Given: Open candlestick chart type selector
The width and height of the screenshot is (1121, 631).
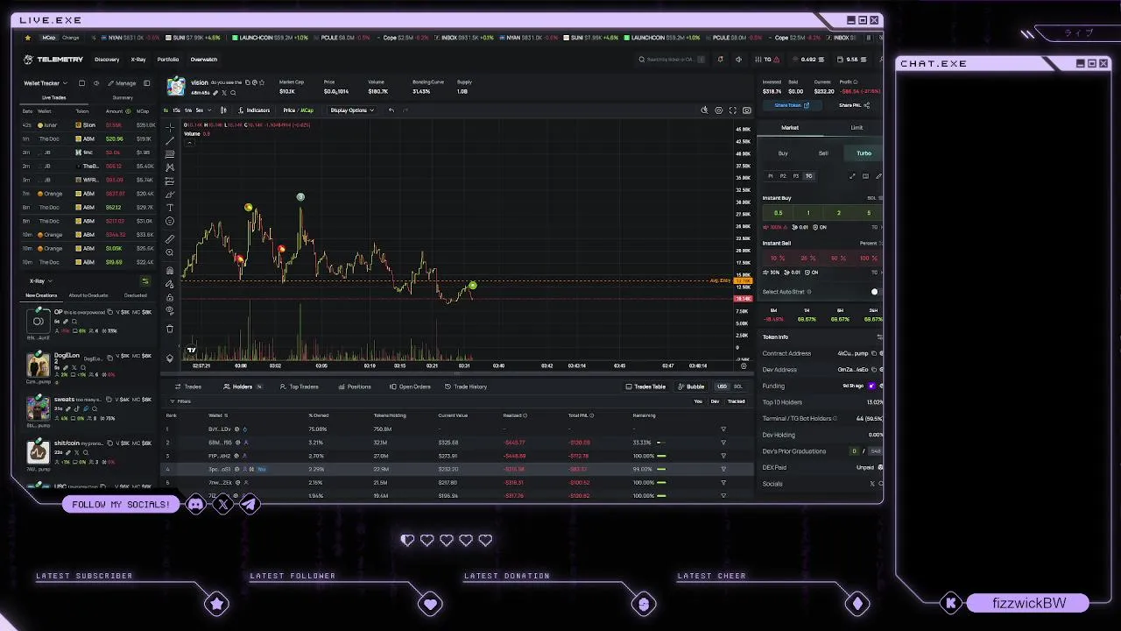Looking at the screenshot, I should [x=223, y=110].
